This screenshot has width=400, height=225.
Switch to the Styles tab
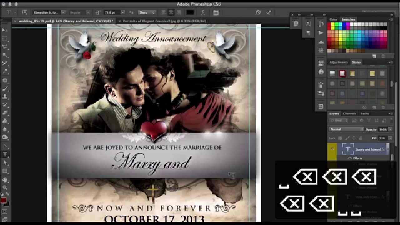tap(357, 62)
